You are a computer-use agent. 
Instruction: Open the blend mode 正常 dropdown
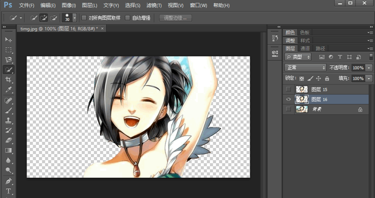click(x=305, y=68)
